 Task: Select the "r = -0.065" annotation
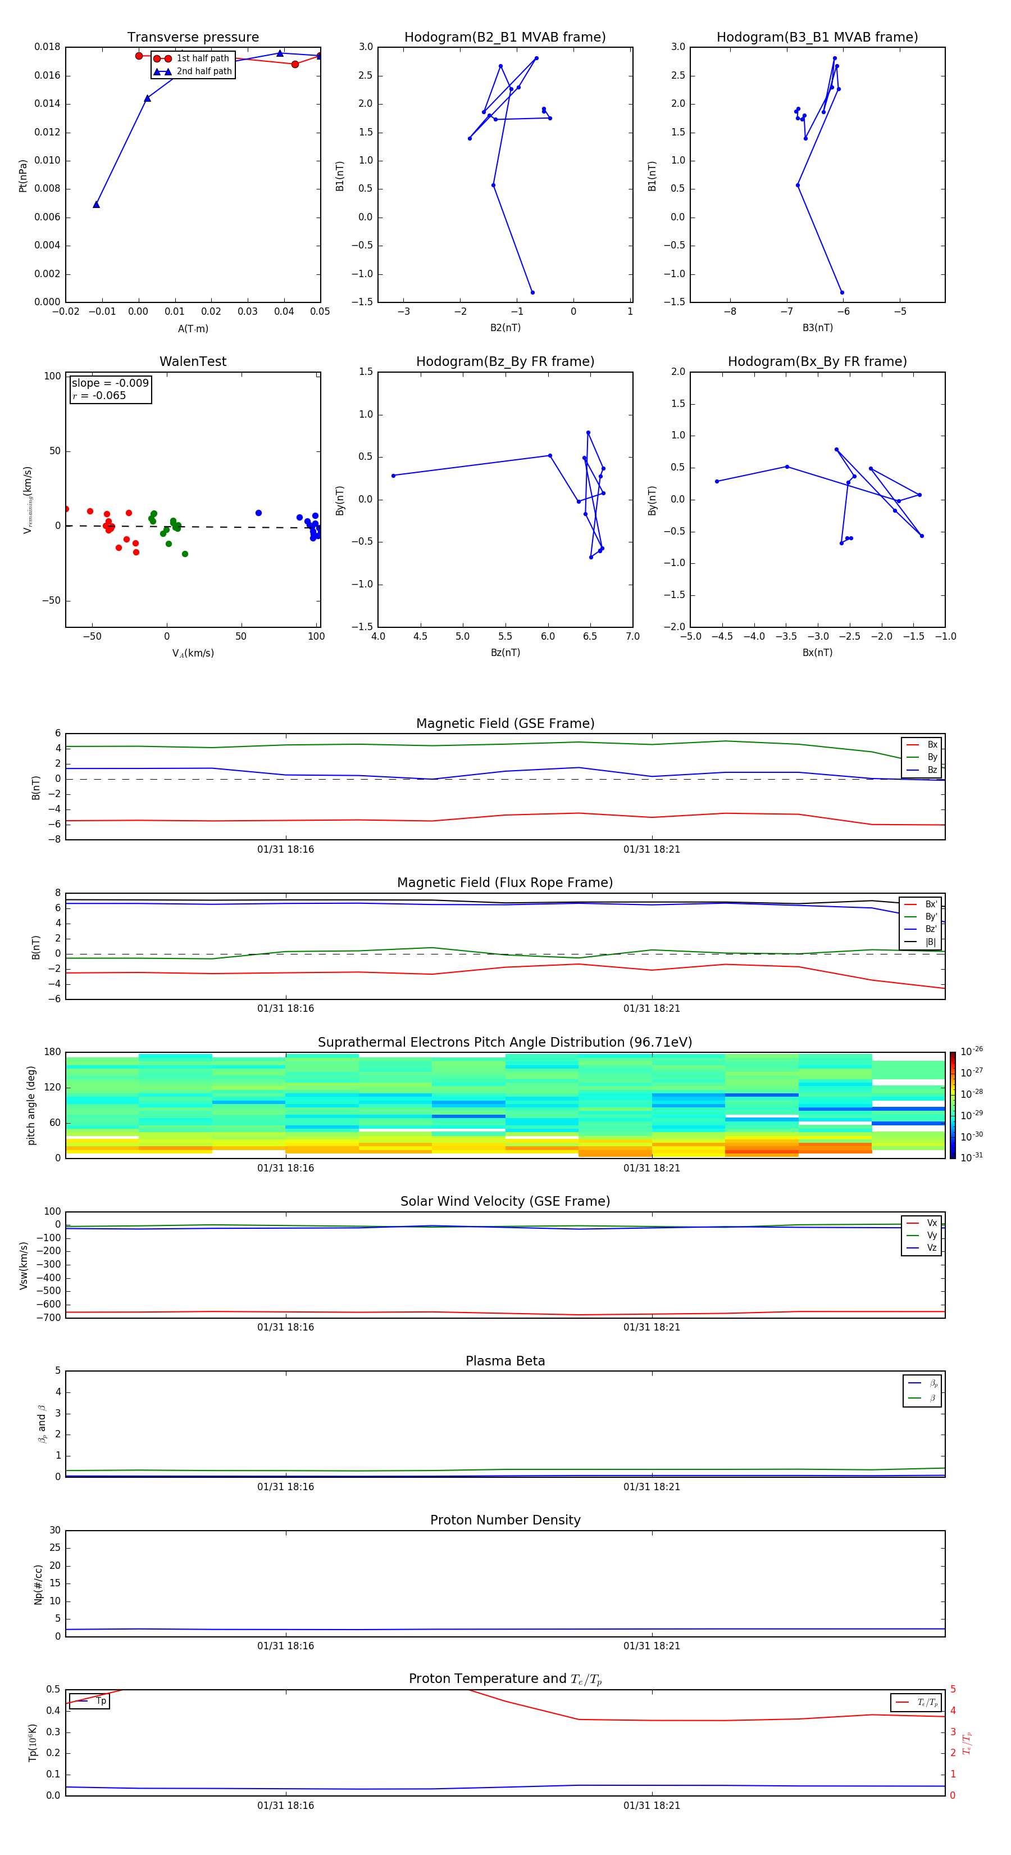[x=99, y=395]
